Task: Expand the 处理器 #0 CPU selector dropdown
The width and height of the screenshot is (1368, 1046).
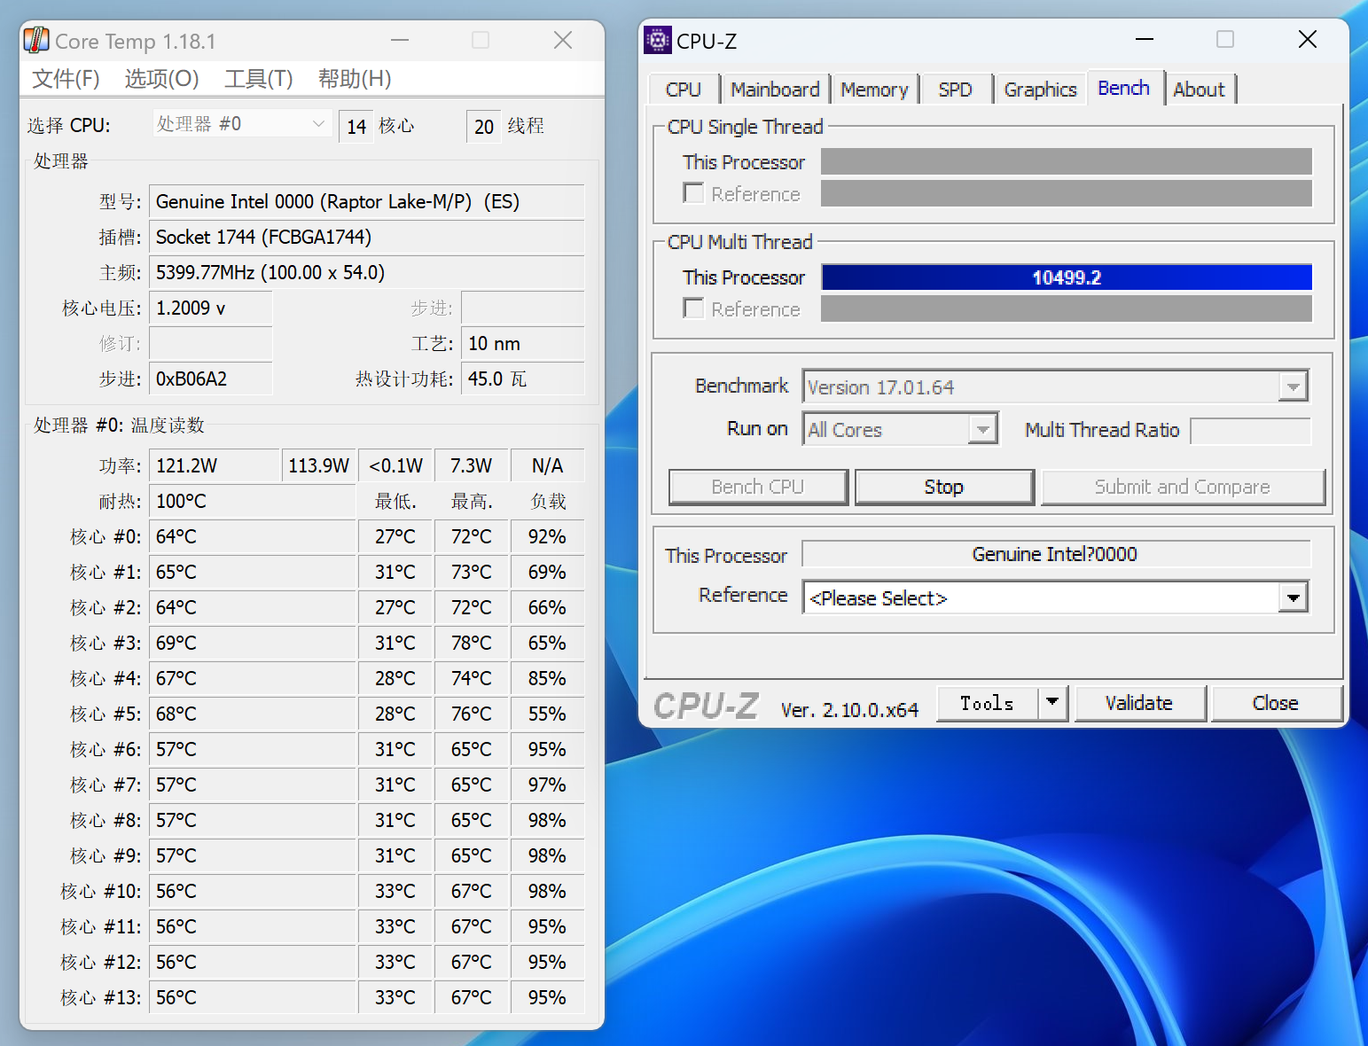Action: coord(242,124)
